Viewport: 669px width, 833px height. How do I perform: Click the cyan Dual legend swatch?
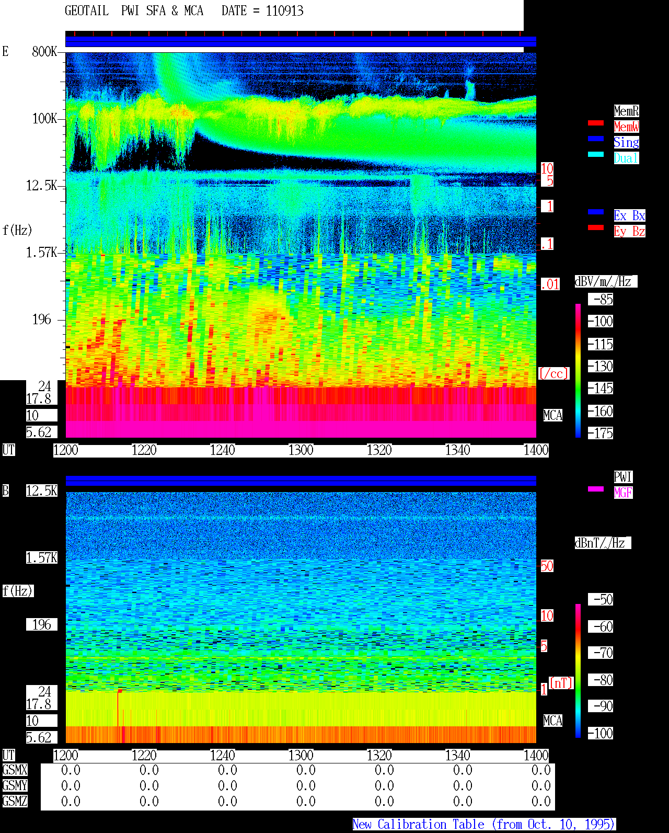596,154
